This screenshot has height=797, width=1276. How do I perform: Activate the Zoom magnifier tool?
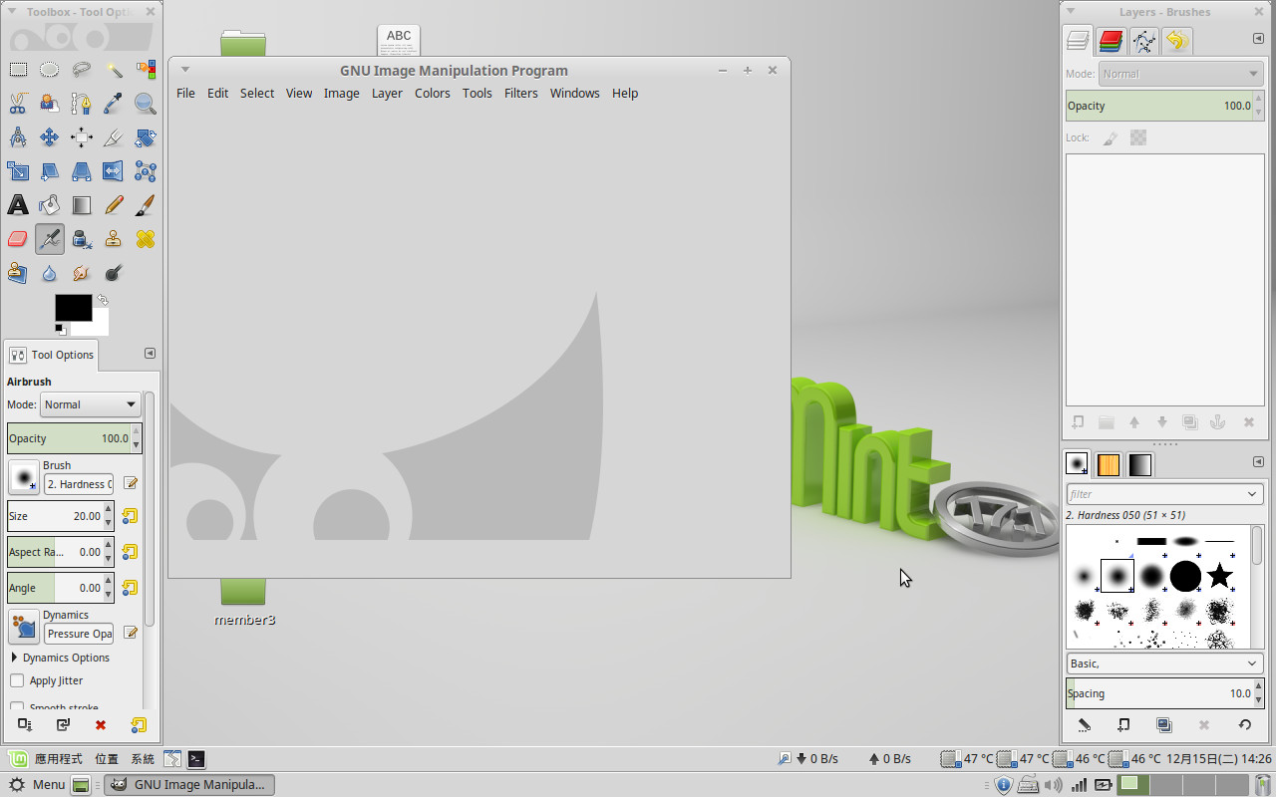tap(146, 104)
